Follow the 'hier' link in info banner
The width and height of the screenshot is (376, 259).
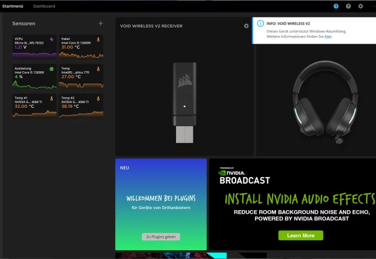point(328,36)
